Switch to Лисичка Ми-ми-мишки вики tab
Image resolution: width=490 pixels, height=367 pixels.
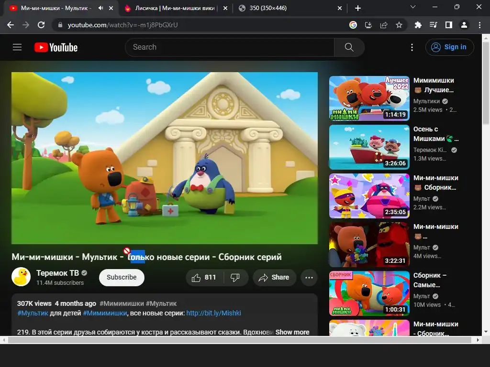pos(176,8)
